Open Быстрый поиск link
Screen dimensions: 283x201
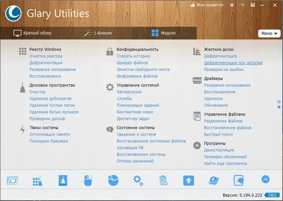click(219, 134)
